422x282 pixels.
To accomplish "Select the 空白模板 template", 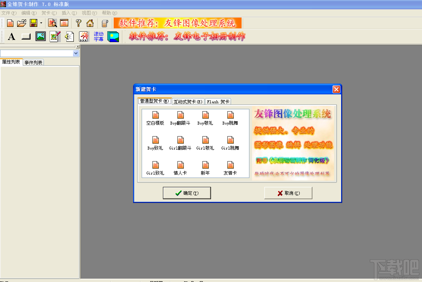I will (155, 119).
